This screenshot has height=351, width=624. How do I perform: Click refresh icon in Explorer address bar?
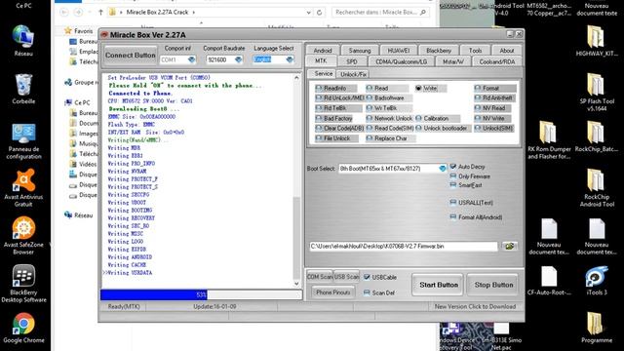[319, 13]
